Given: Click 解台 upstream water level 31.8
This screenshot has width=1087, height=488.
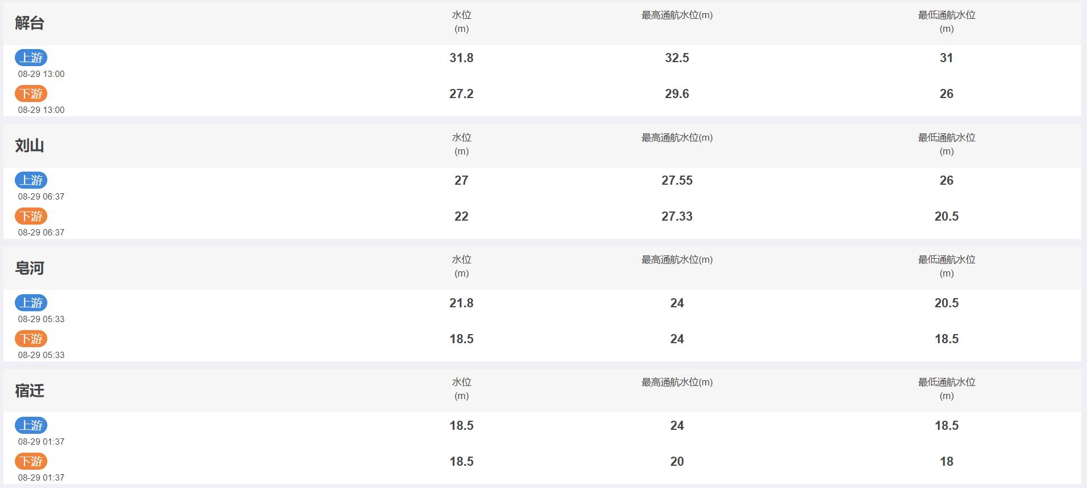Looking at the screenshot, I should point(461,58).
